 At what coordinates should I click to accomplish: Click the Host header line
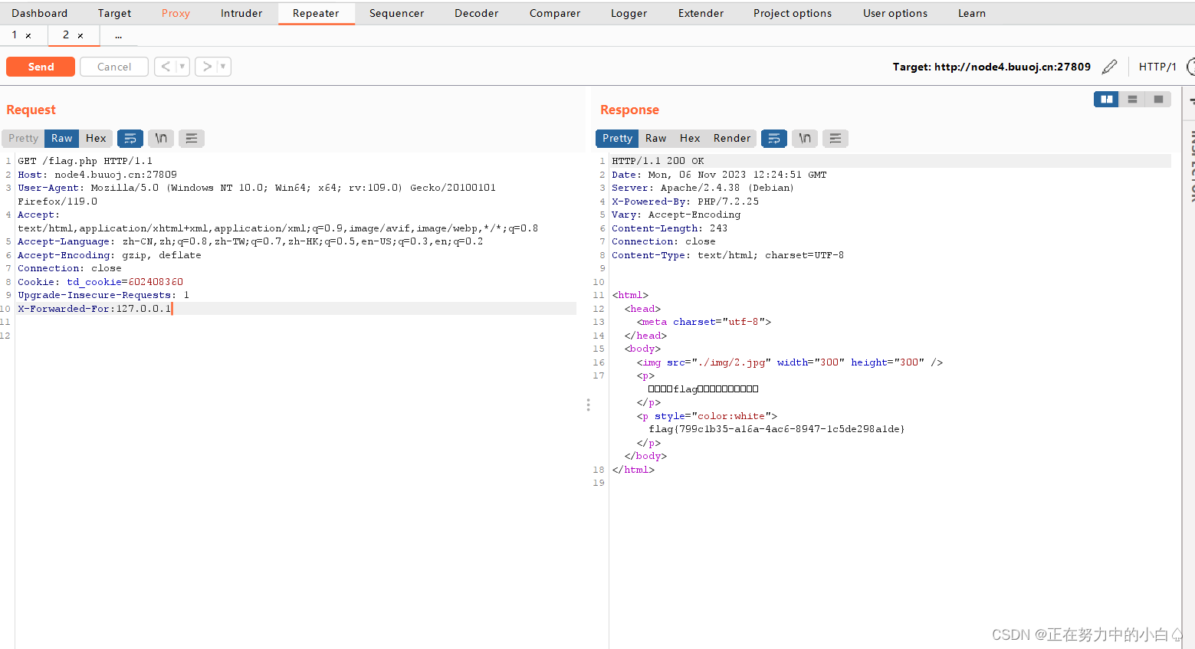pyautogui.click(x=97, y=175)
